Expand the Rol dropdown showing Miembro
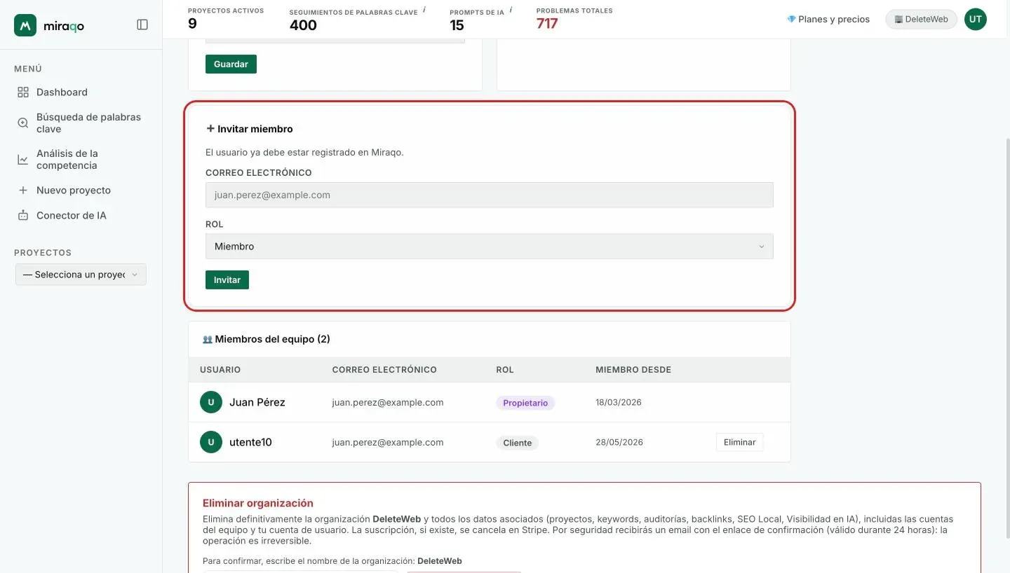This screenshot has width=1010, height=573. pos(489,247)
